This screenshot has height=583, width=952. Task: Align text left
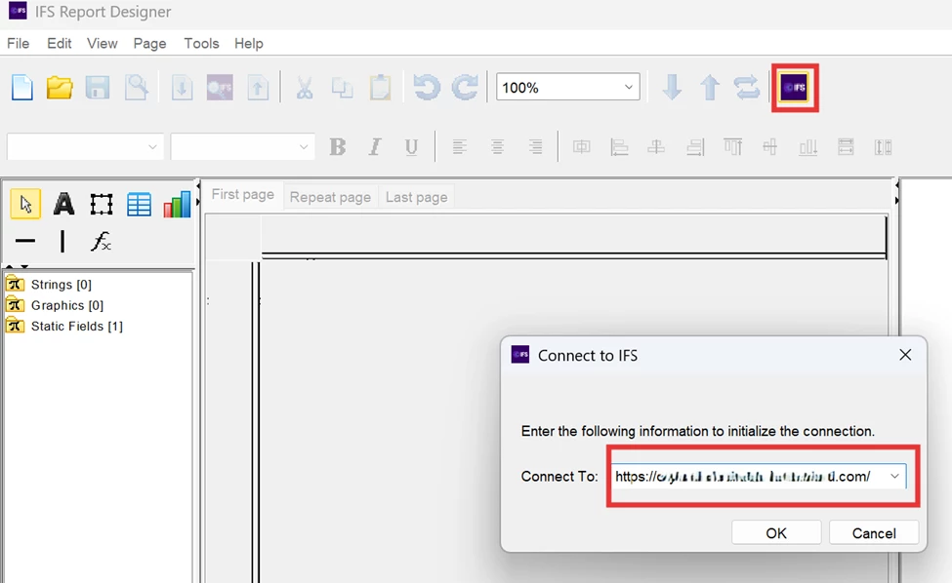(460, 146)
